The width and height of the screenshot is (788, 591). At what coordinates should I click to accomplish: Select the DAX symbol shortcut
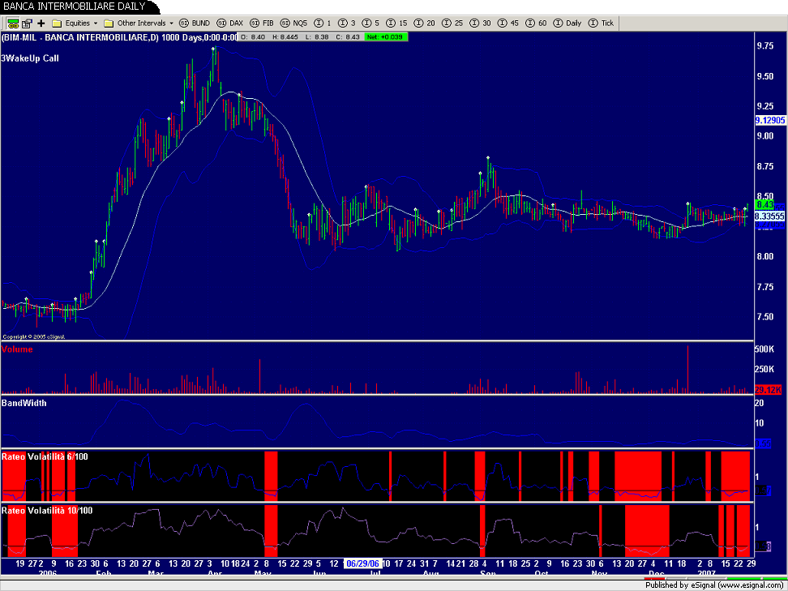point(230,23)
